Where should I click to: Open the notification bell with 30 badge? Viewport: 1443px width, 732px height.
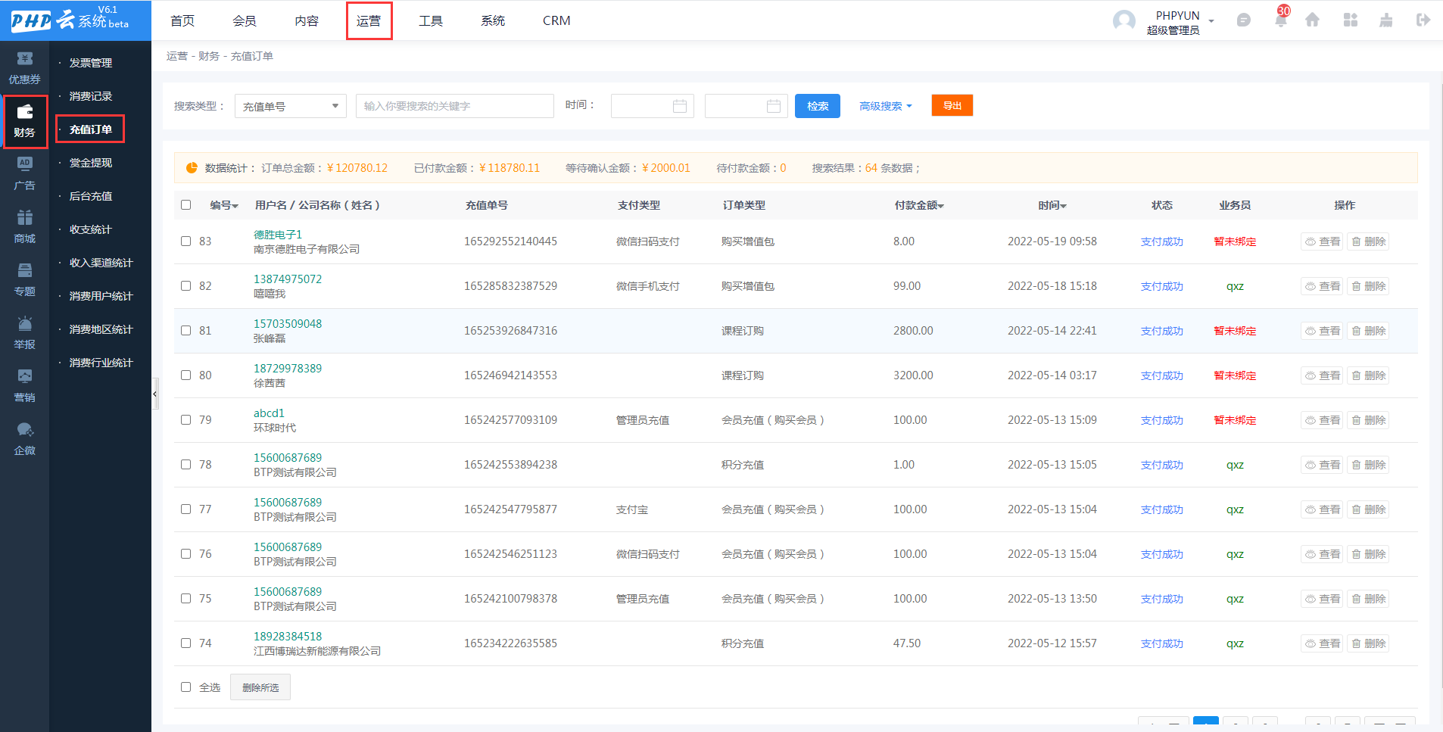point(1281,18)
